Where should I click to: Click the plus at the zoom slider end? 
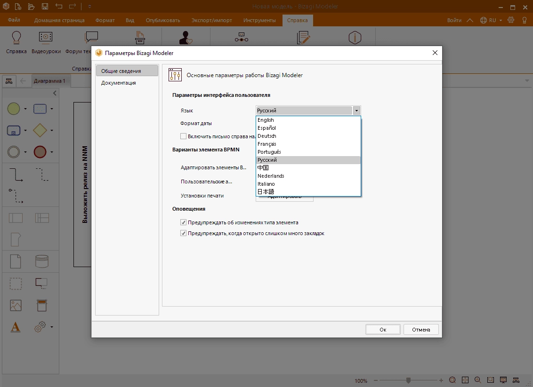(441, 380)
